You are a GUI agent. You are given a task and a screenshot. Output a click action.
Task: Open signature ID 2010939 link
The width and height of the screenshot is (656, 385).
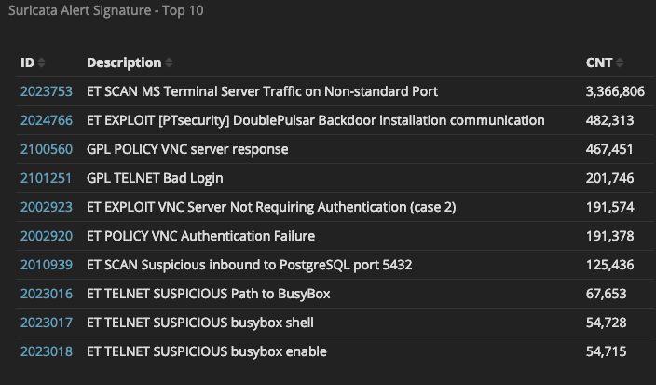47,265
